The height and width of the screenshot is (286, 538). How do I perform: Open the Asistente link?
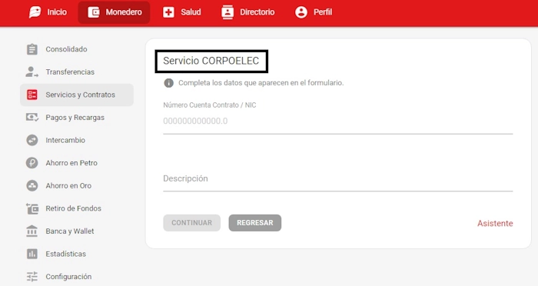coord(495,223)
